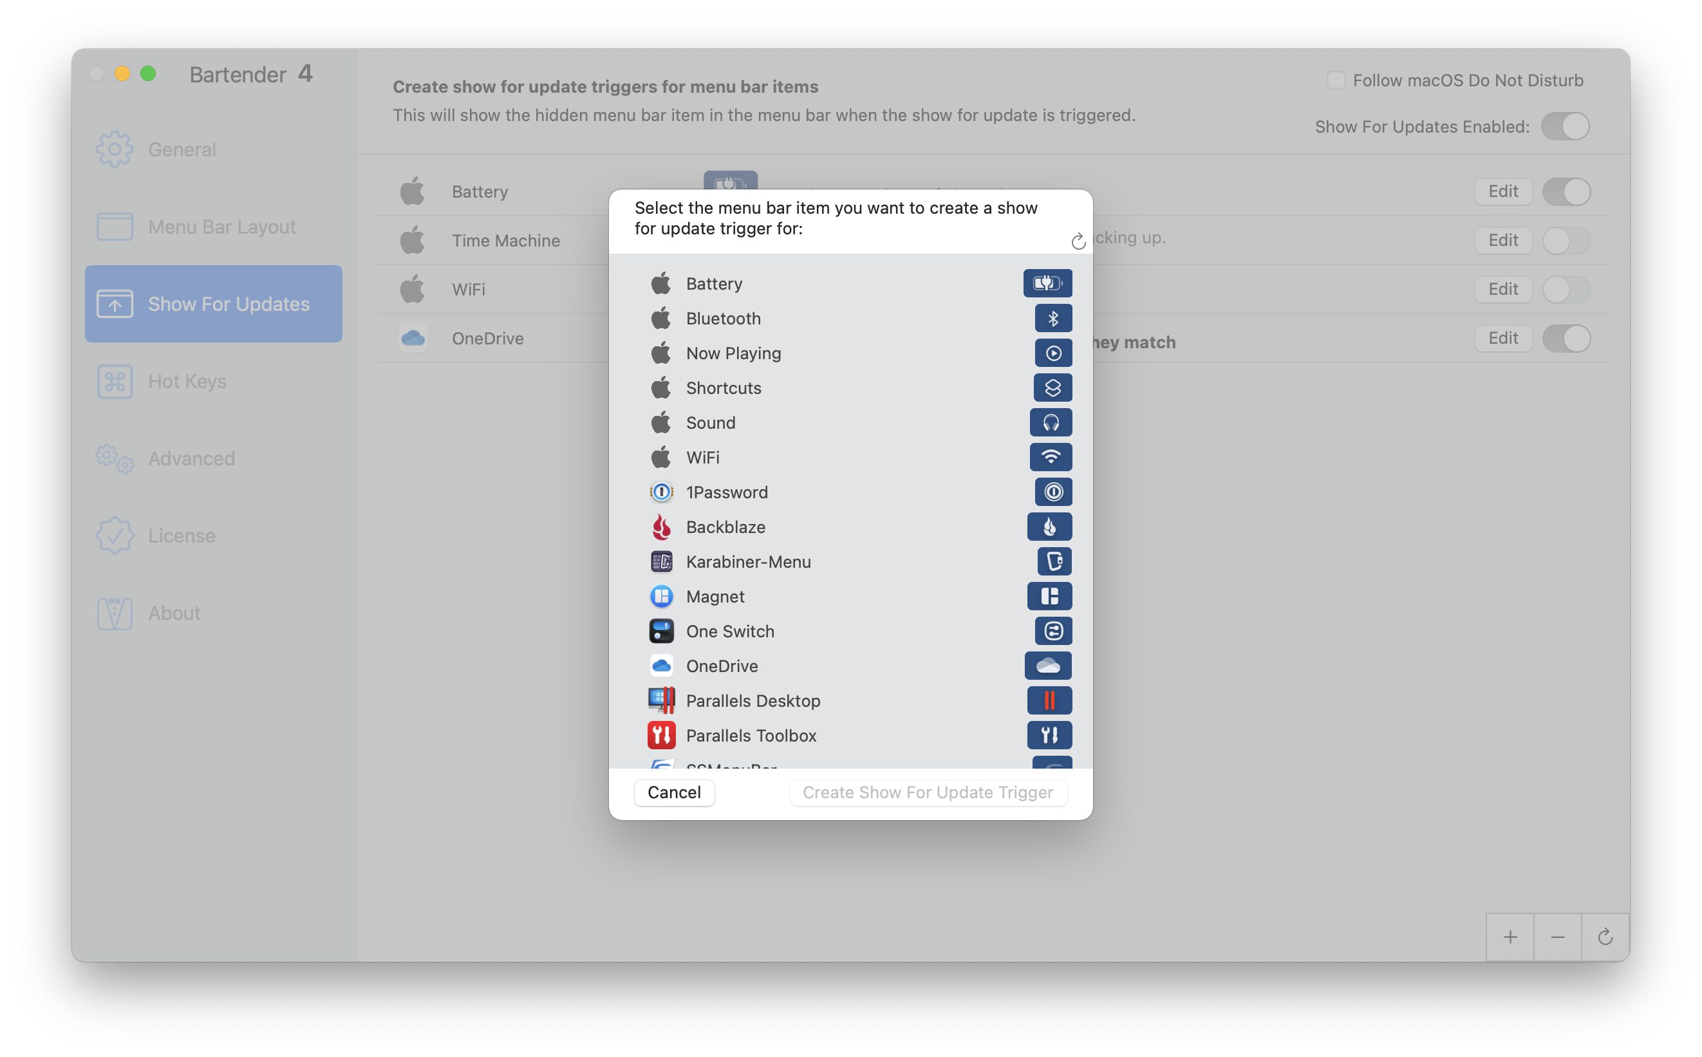Open General settings section
The width and height of the screenshot is (1702, 1057).
pos(182,147)
